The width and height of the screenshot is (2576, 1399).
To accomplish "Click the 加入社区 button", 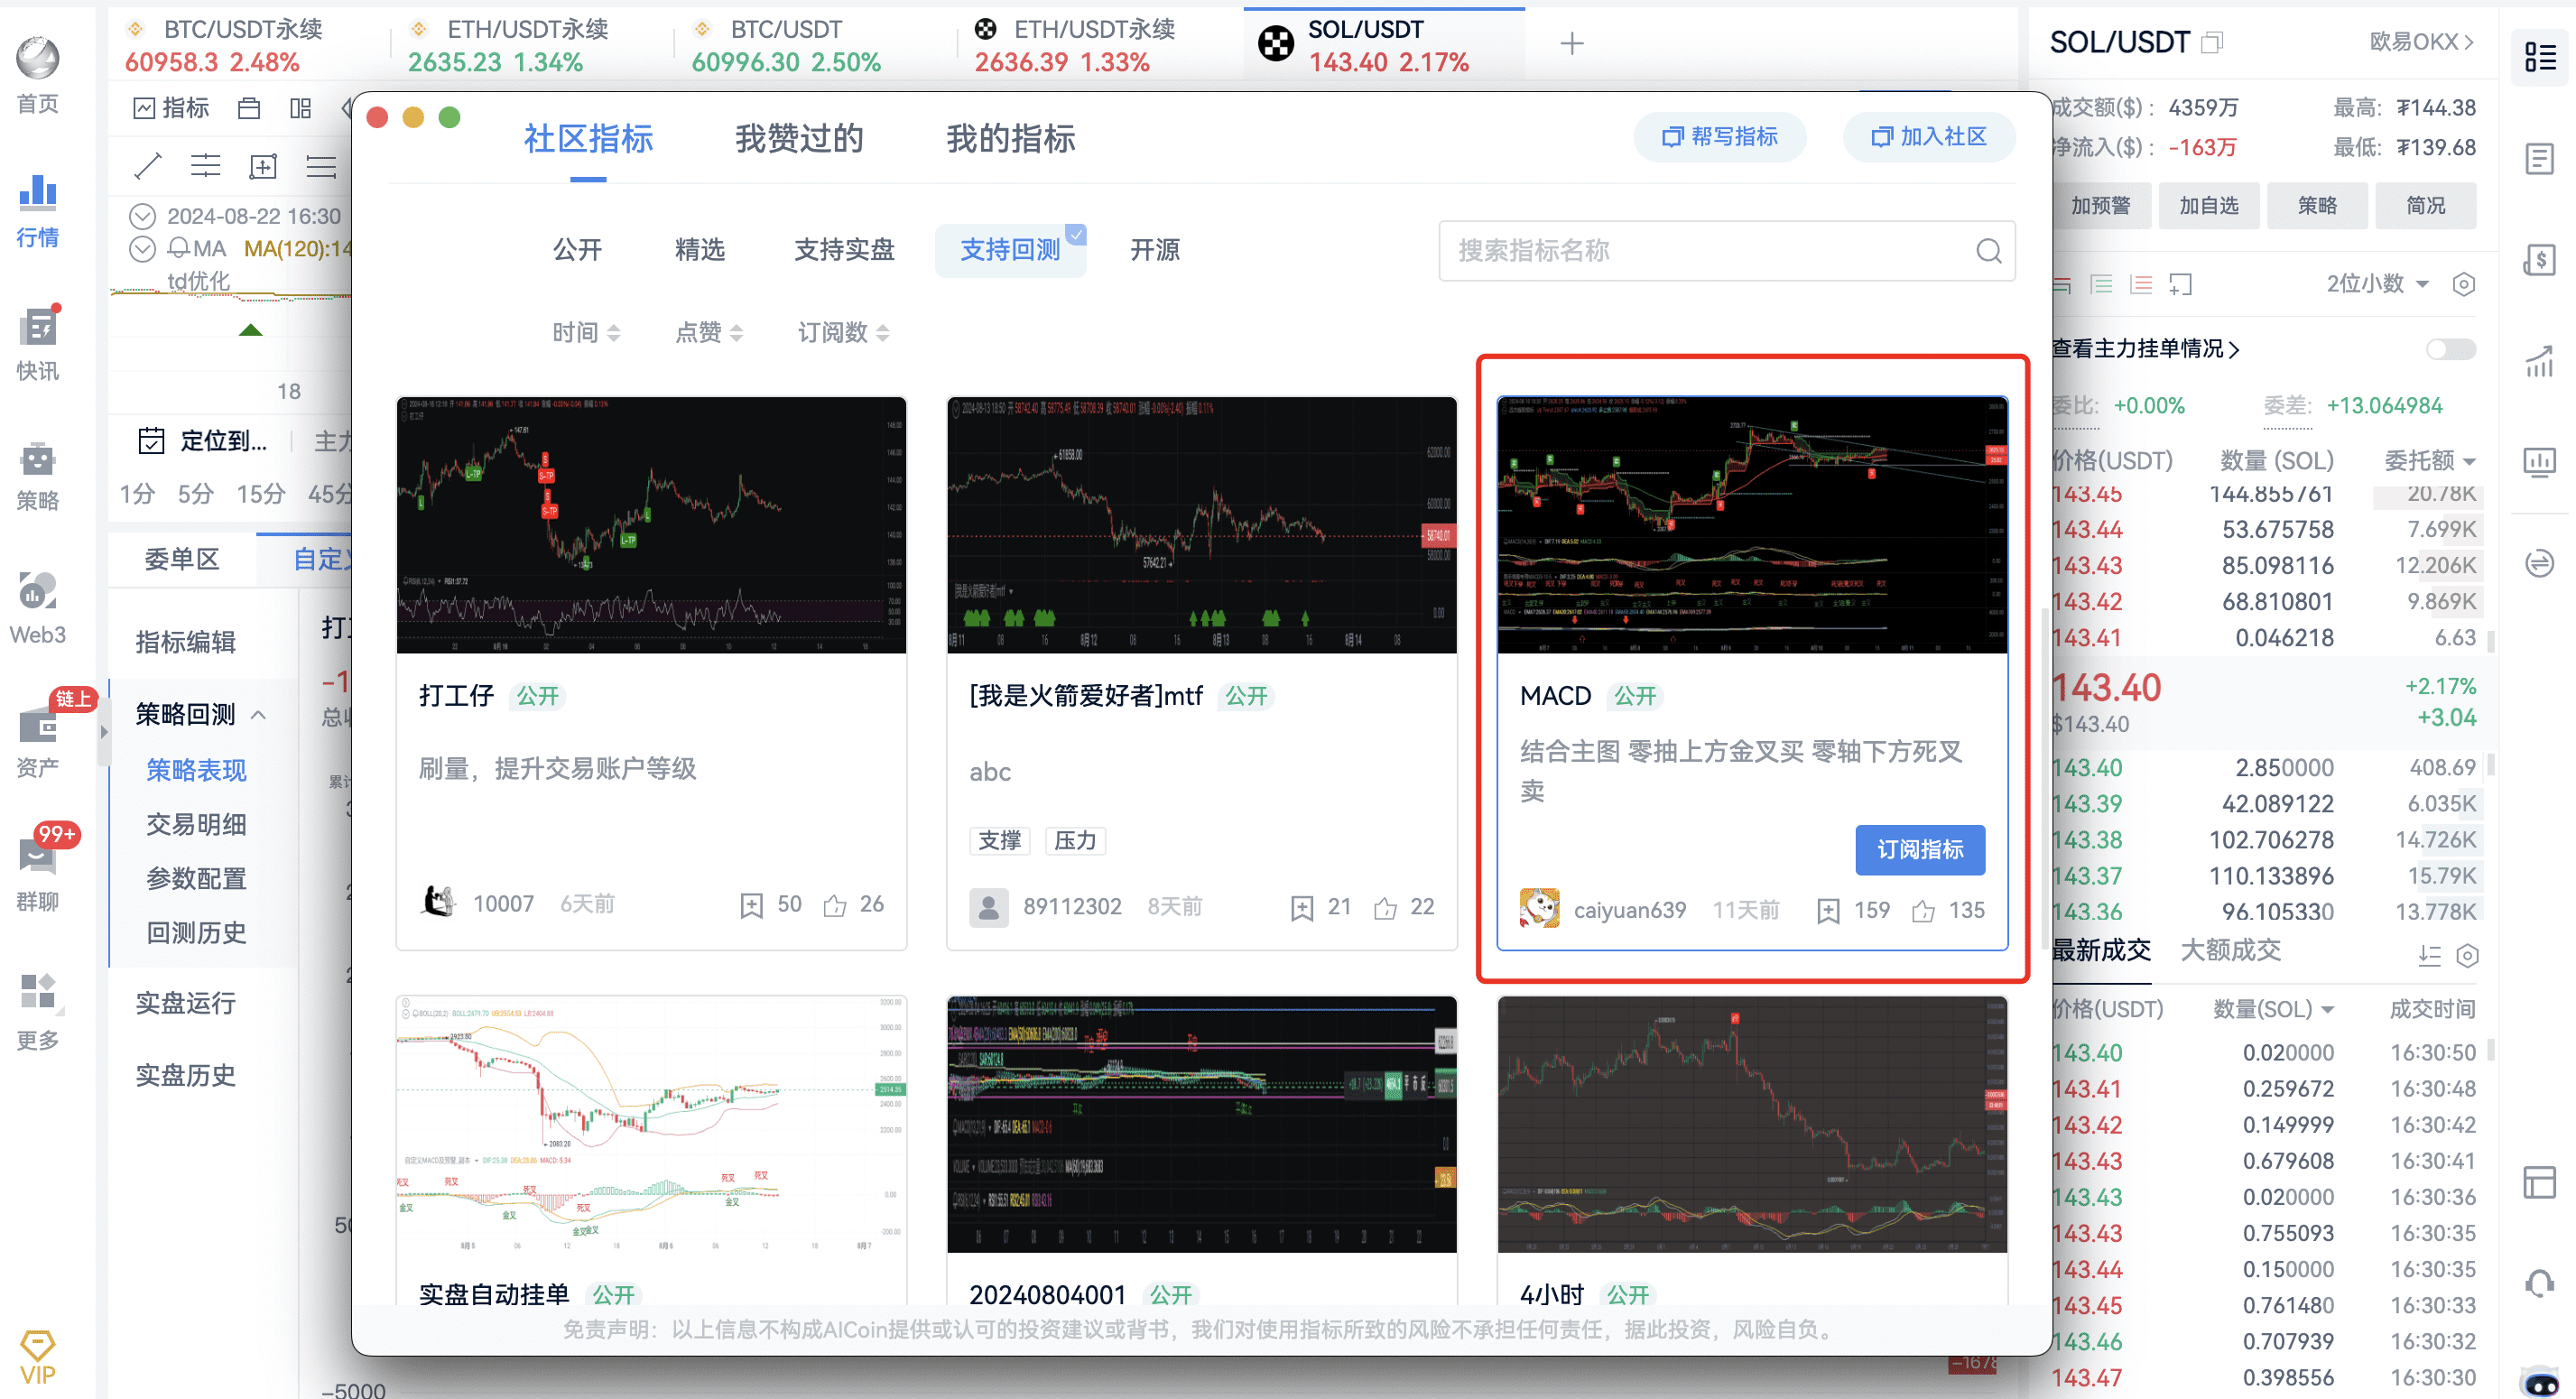I will [1928, 137].
